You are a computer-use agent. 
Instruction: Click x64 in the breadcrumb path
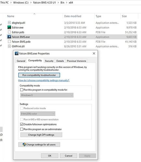pos(71,3)
